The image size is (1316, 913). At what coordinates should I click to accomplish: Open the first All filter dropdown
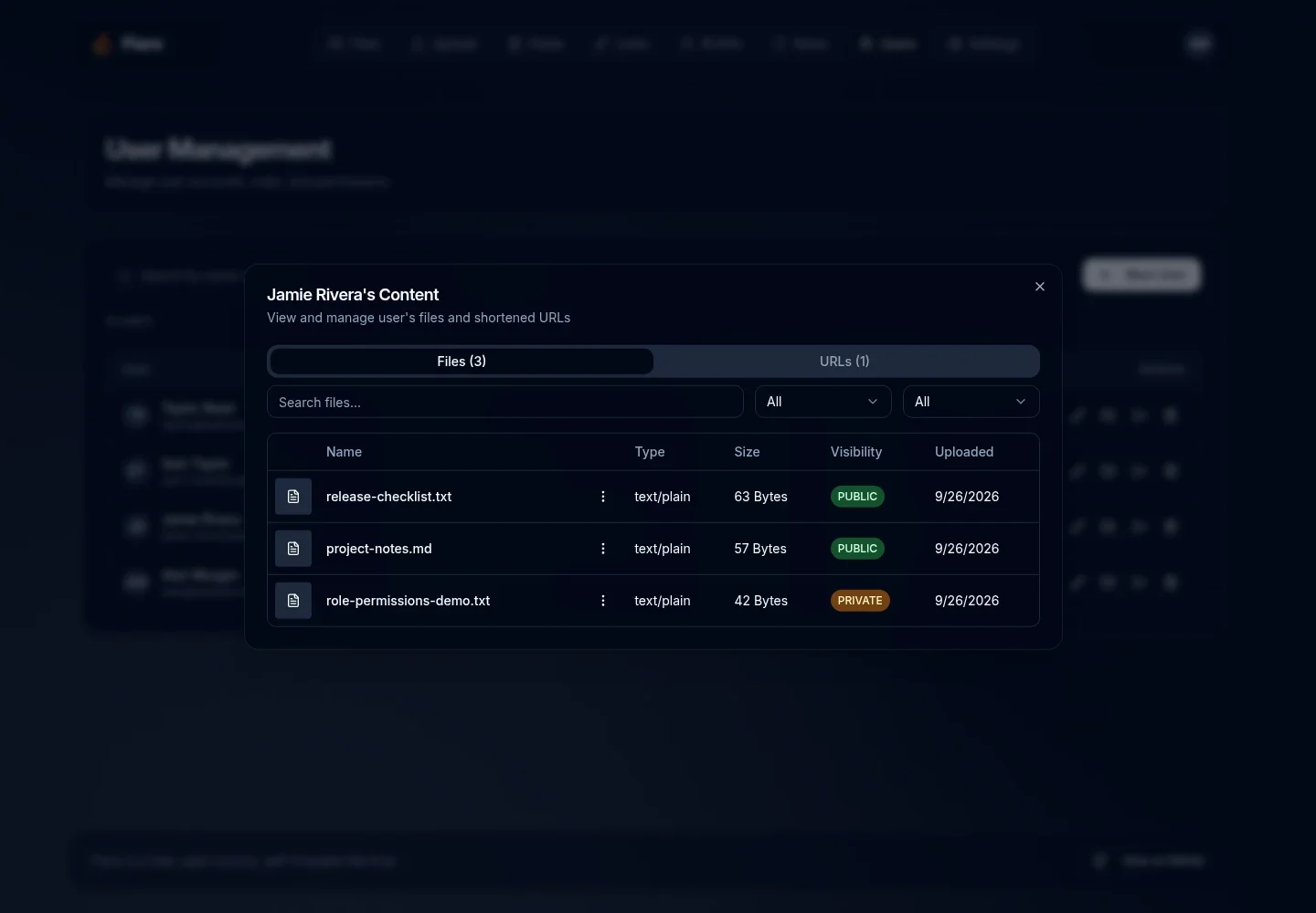pyautogui.click(x=823, y=402)
